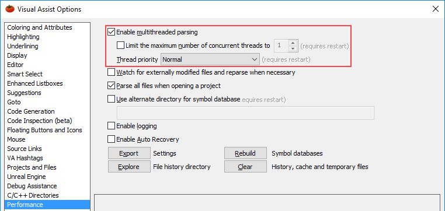Check Enable Auto Recovery option
This screenshot has height=211, width=445.
111,139
